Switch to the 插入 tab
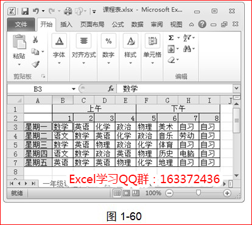 [x=66, y=24]
